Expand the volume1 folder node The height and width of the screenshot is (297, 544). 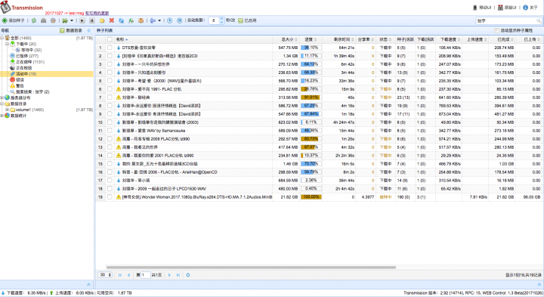pyautogui.click(x=7, y=110)
